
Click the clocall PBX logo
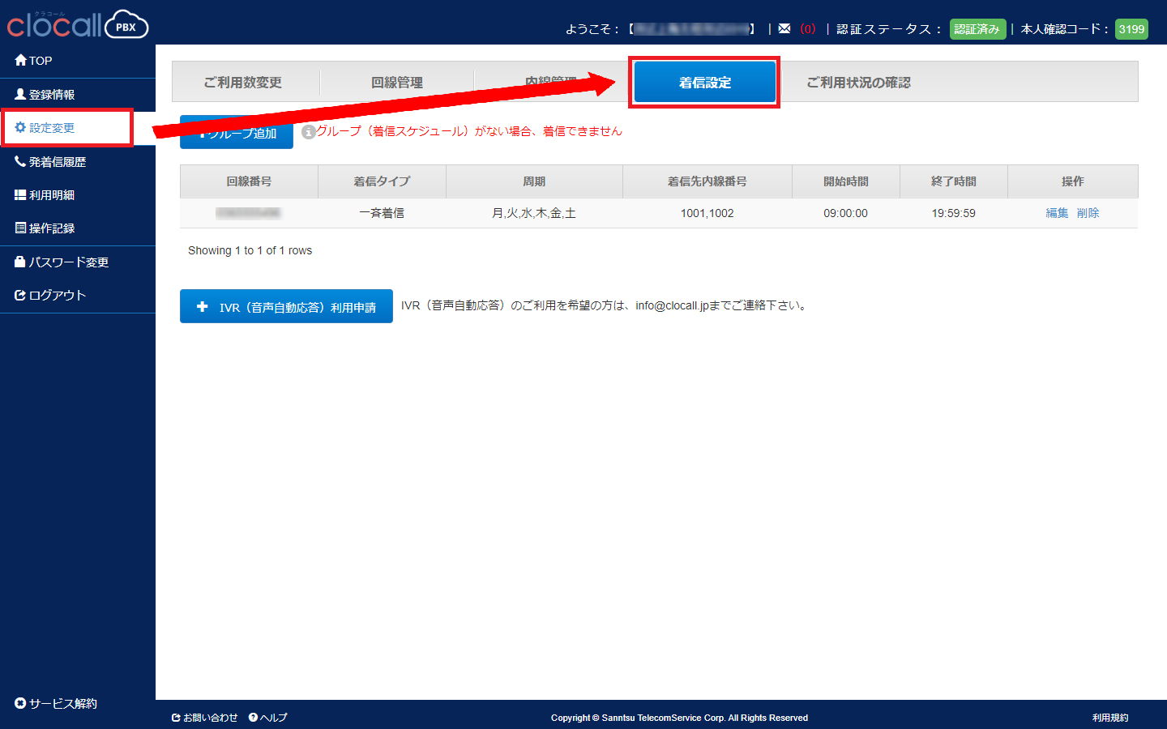[x=78, y=24]
